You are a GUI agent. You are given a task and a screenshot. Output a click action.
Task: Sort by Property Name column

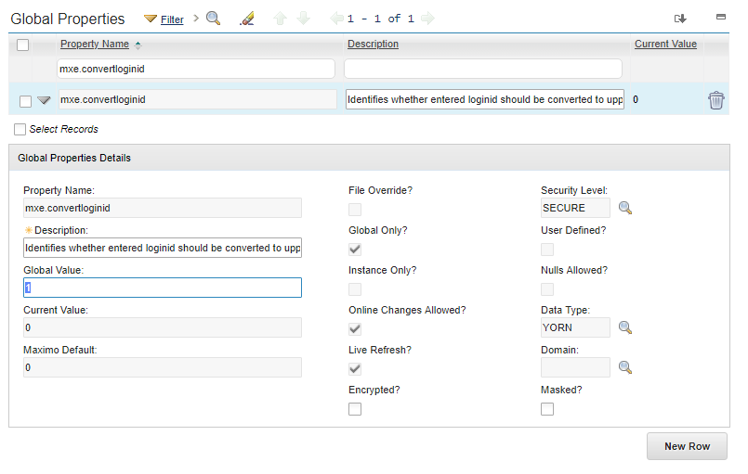point(95,44)
